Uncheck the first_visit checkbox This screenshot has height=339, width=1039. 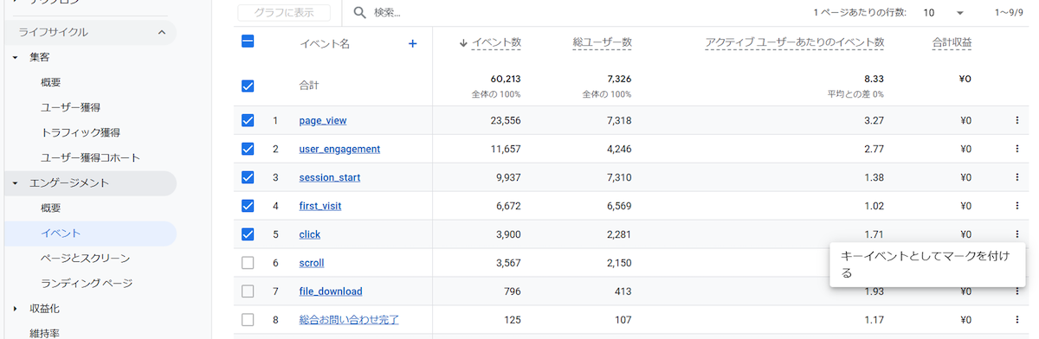[x=248, y=206]
